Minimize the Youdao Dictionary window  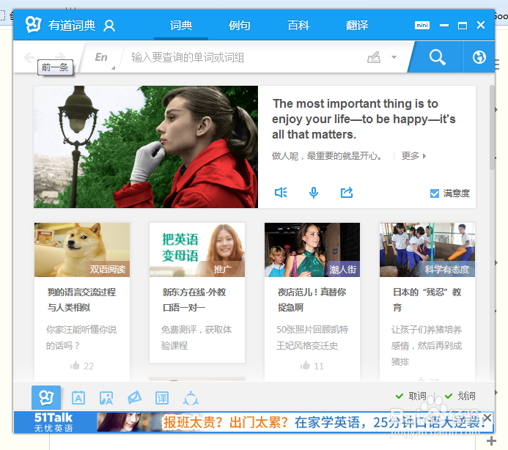444,25
